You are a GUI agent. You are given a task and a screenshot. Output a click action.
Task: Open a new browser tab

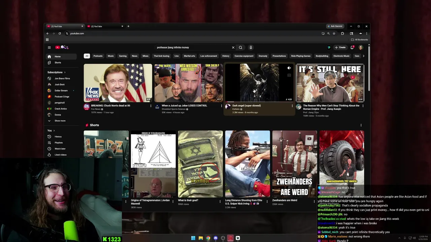[x=128, y=26]
